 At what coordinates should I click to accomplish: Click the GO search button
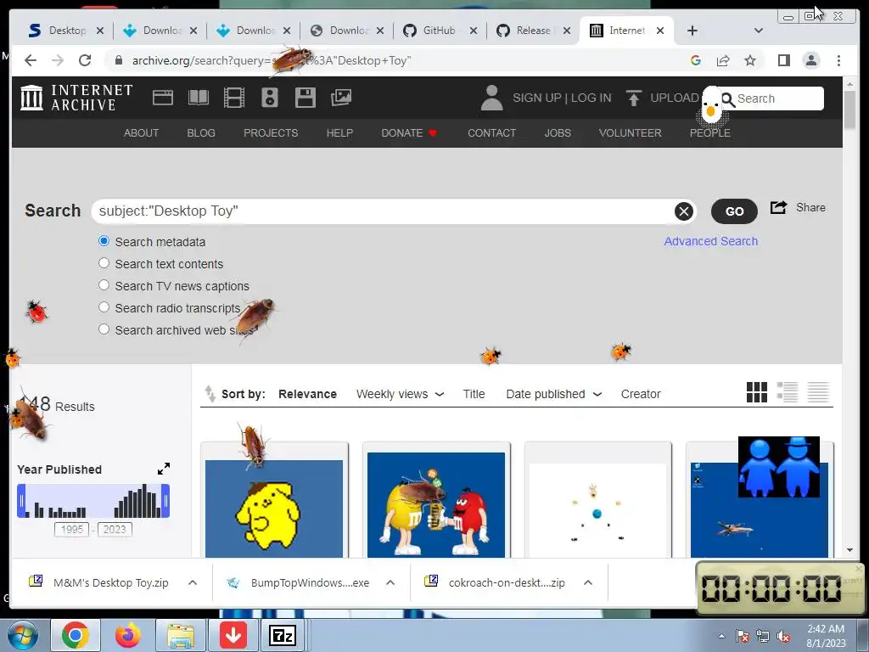(734, 211)
